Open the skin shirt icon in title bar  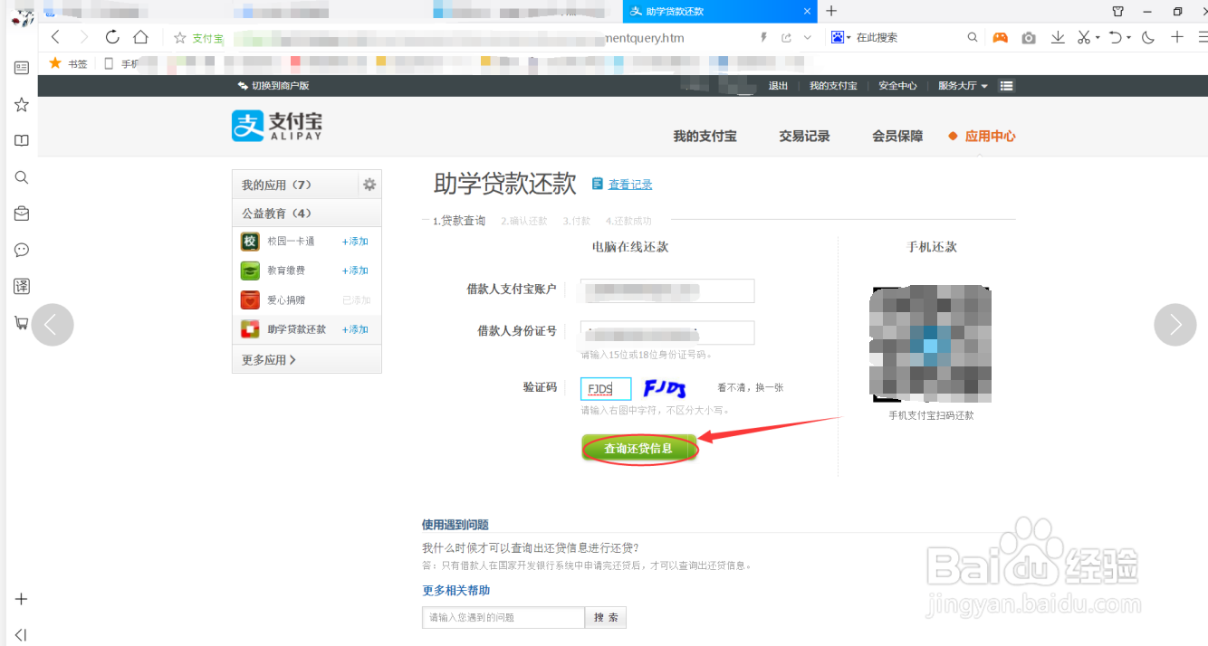pyautogui.click(x=1117, y=12)
